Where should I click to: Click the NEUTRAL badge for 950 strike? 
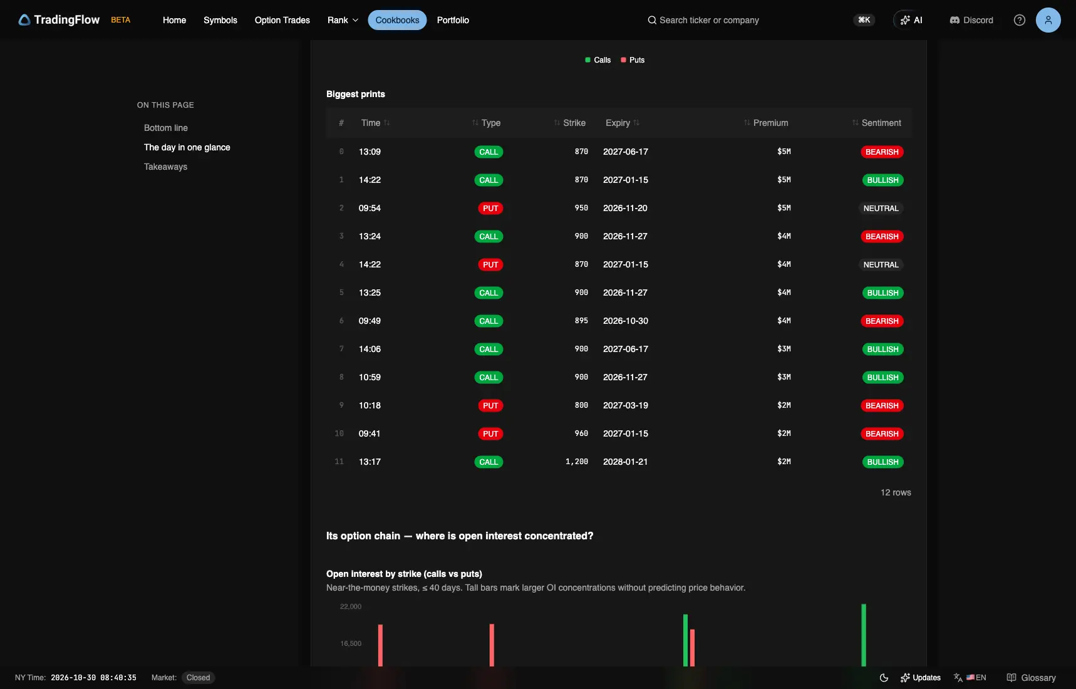[881, 208]
